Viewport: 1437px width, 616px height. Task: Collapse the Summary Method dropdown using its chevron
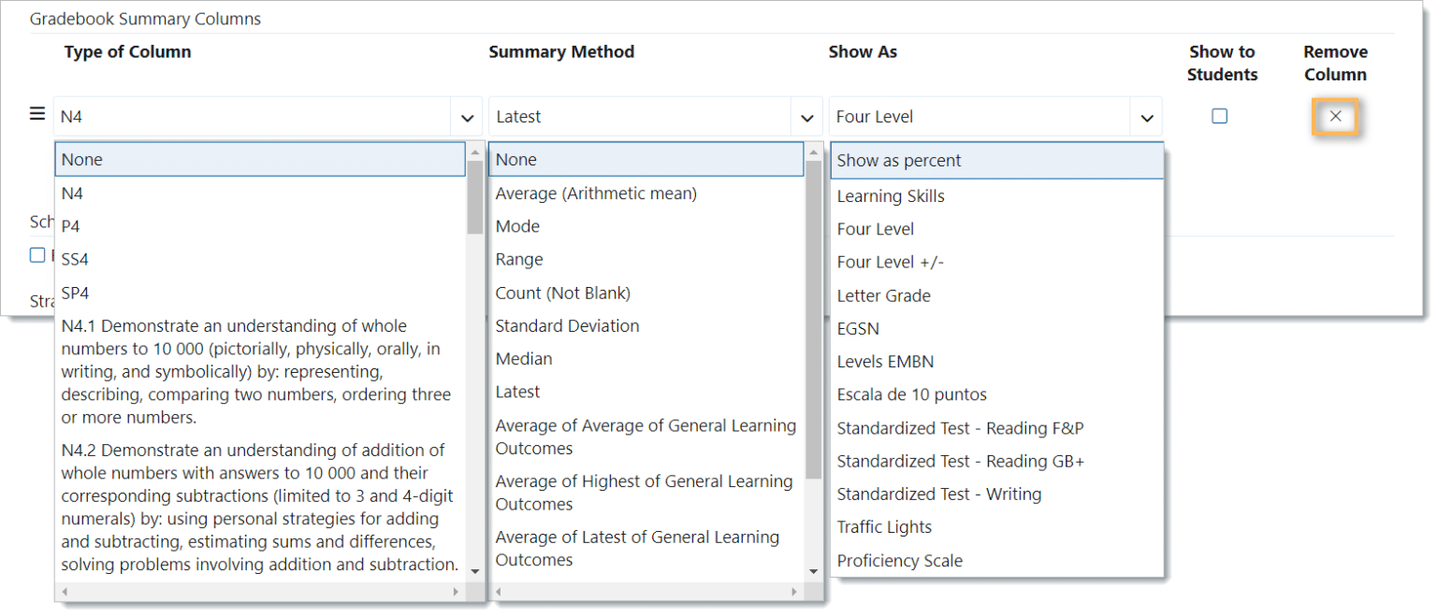[806, 117]
